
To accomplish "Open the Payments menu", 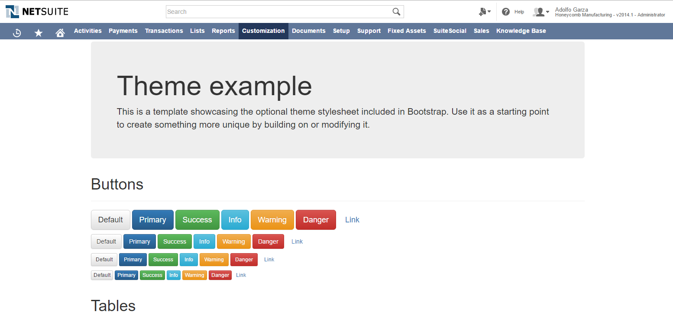I will pos(123,31).
